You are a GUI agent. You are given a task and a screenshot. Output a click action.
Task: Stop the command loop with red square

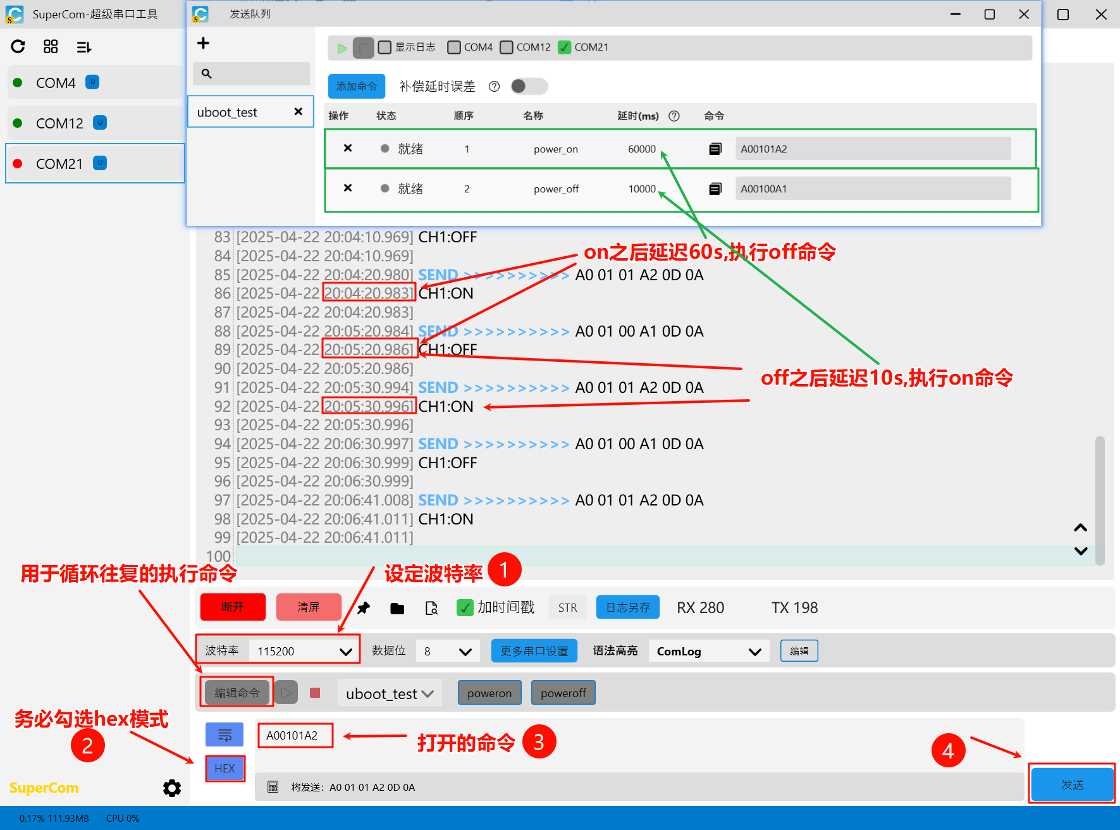coord(315,693)
